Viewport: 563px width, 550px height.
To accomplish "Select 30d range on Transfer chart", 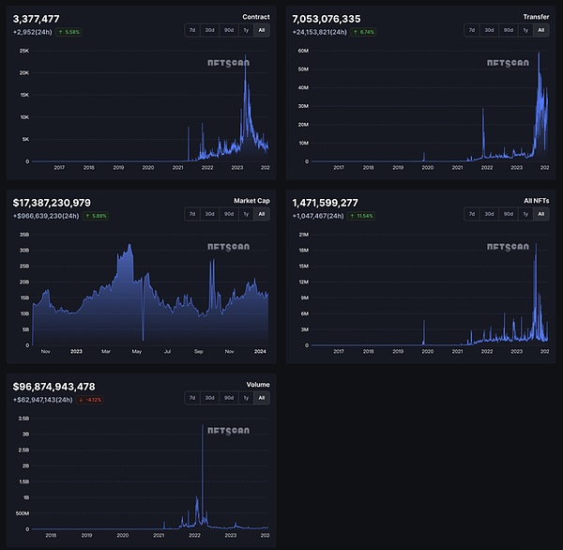I will 490,30.
